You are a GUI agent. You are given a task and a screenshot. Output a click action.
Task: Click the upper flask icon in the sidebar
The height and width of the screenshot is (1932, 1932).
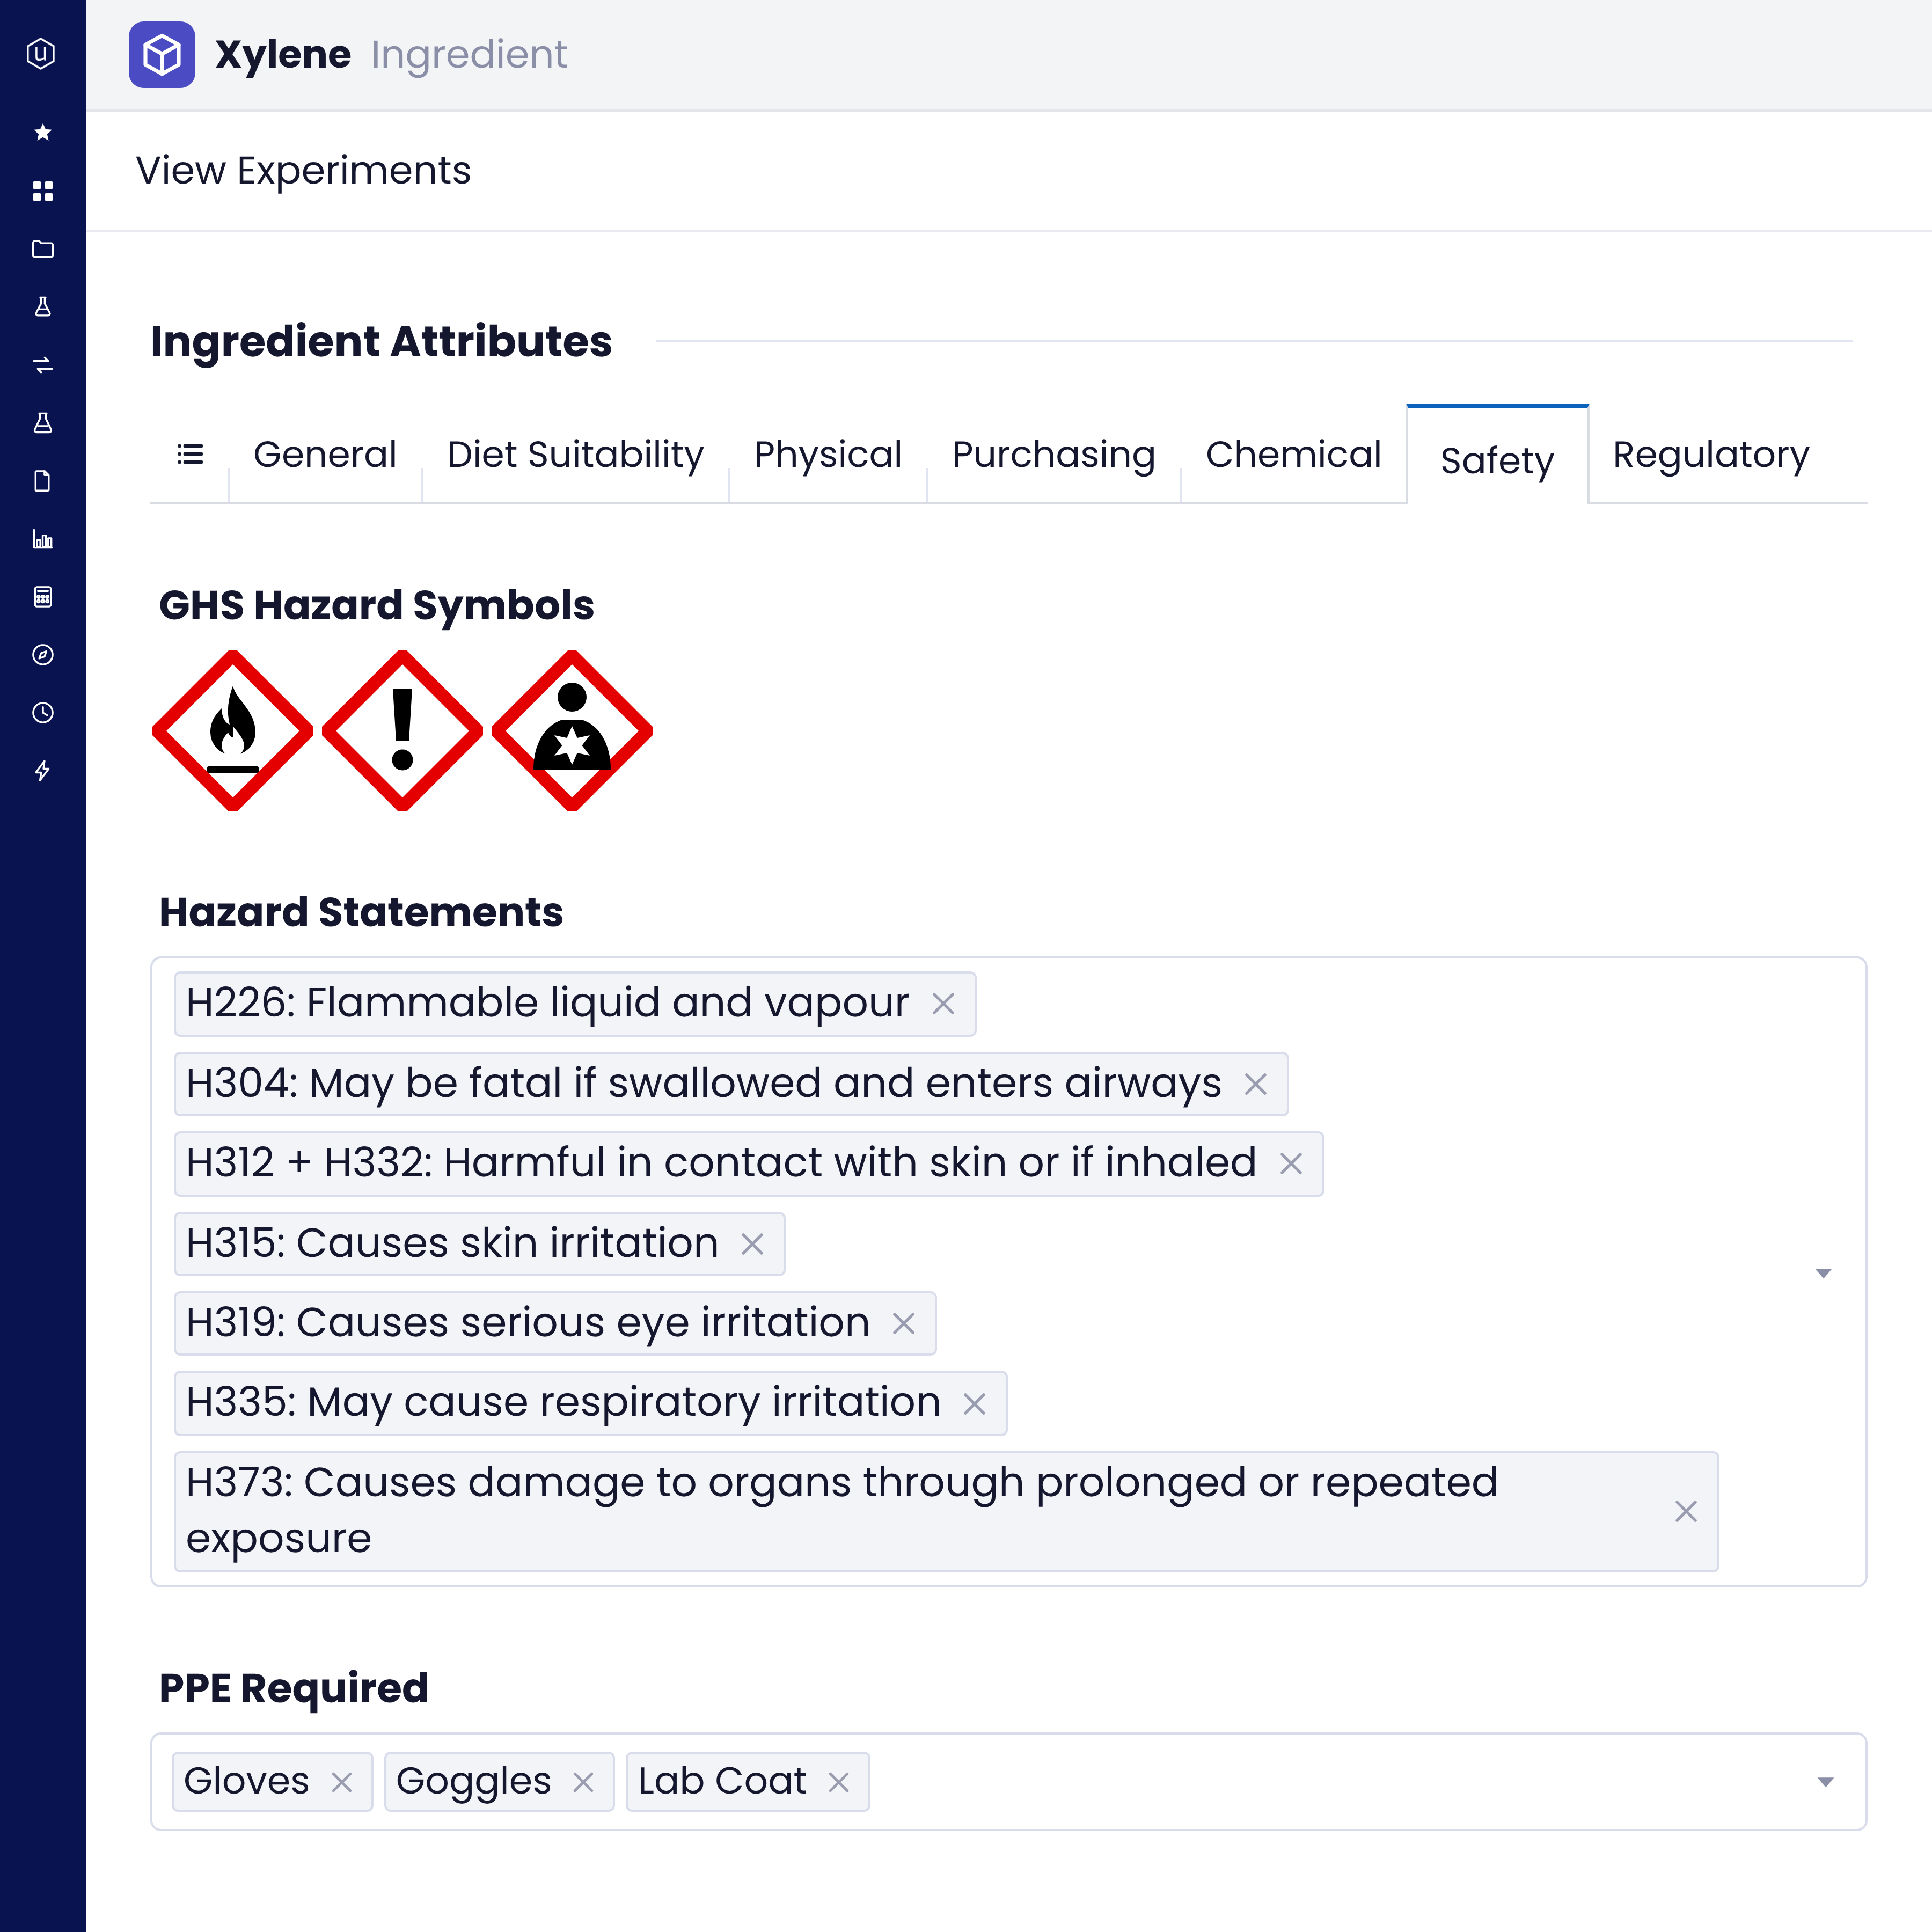click(42, 306)
